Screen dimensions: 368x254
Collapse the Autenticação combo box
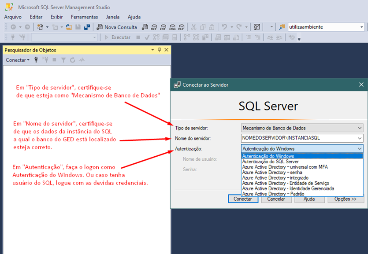[x=360, y=148]
